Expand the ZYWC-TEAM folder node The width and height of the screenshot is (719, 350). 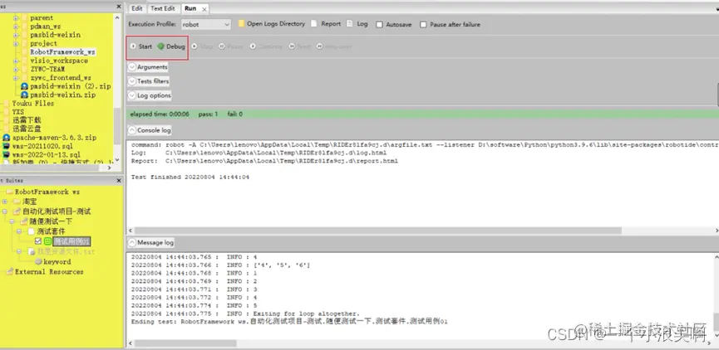click(x=16, y=69)
